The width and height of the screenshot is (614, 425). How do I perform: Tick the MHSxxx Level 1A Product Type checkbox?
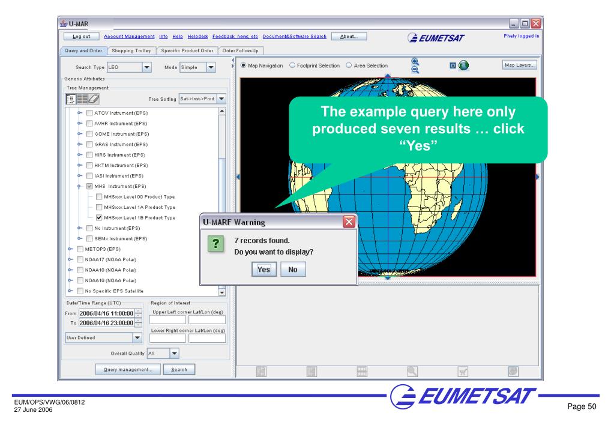[99, 207]
